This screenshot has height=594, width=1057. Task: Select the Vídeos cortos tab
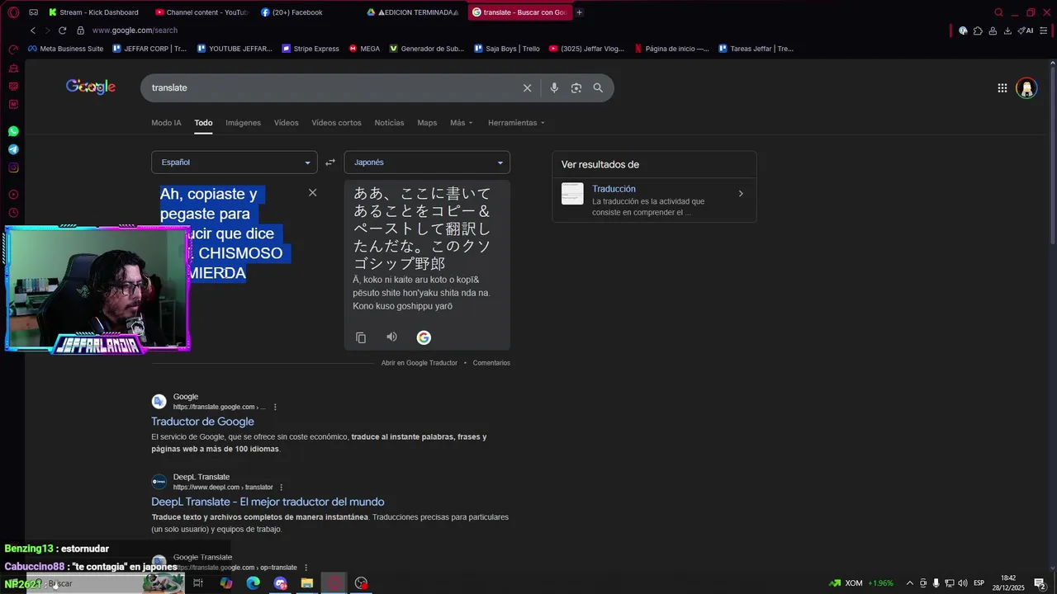tap(336, 123)
